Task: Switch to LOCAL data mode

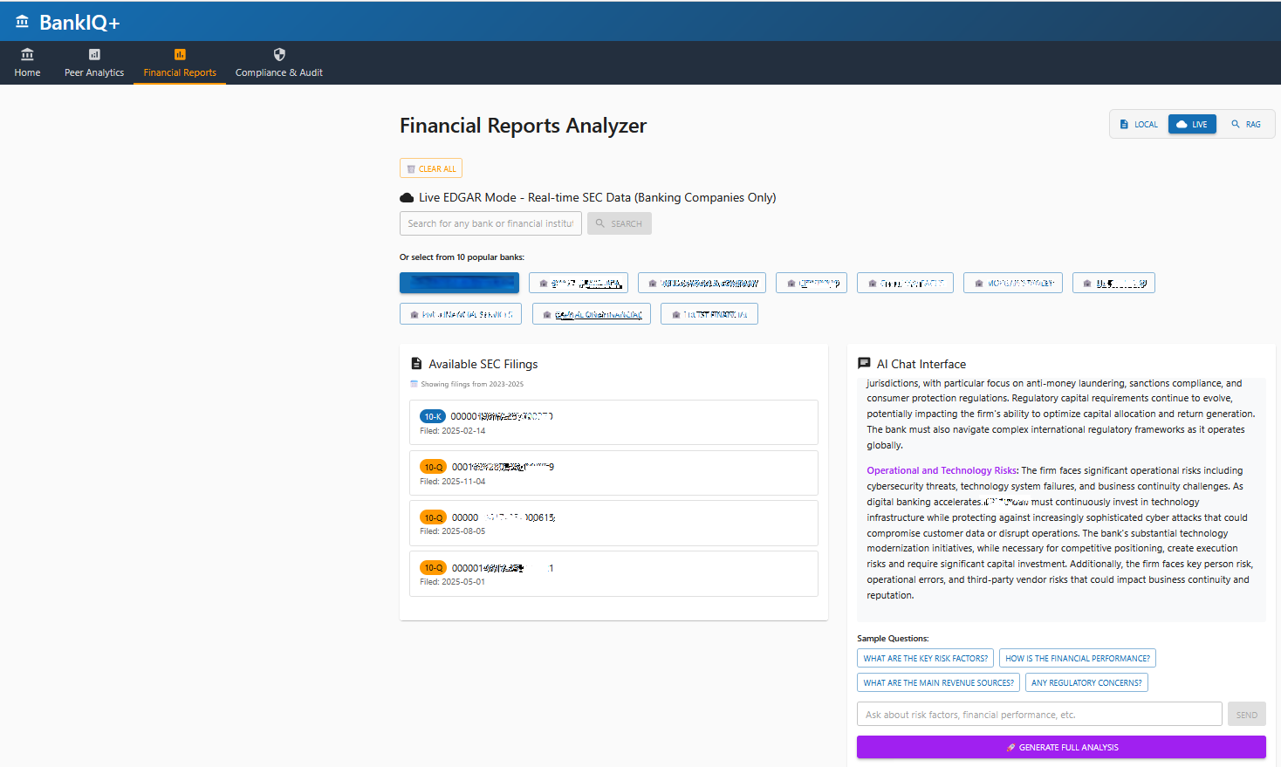Action: (x=1139, y=125)
